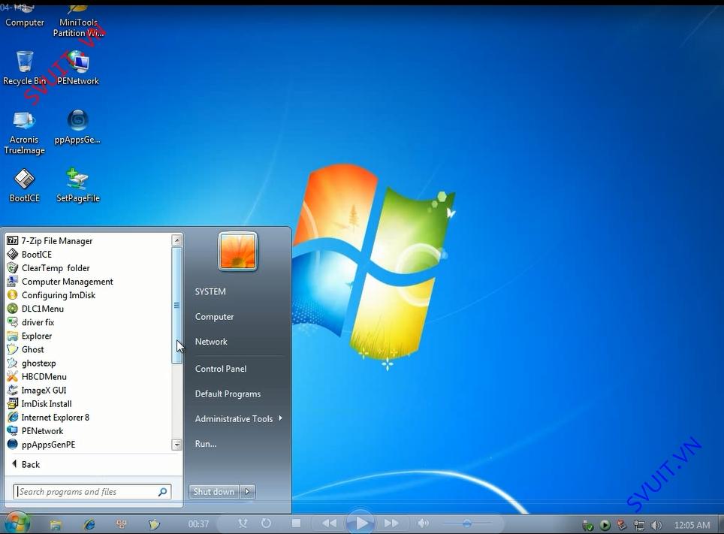
Task: Launch ImageX GUI entry
Action: 37,390
